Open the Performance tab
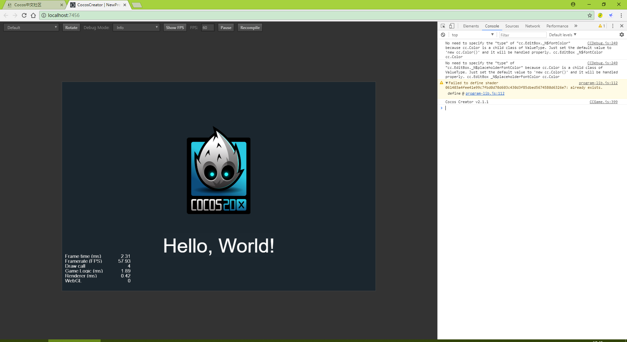 [x=557, y=26]
